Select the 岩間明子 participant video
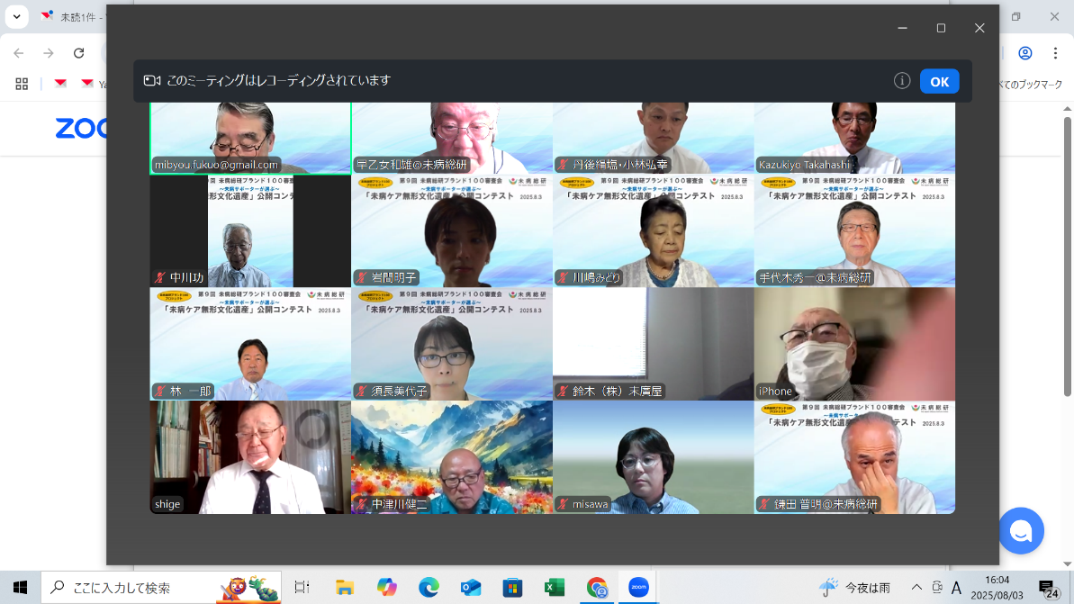The height and width of the screenshot is (604, 1074). point(451,230)
